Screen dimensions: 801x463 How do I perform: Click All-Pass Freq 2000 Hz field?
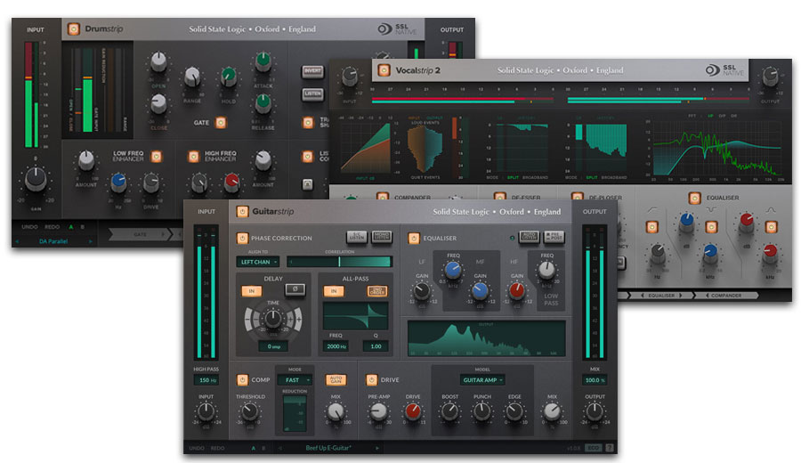coord(336,346)
